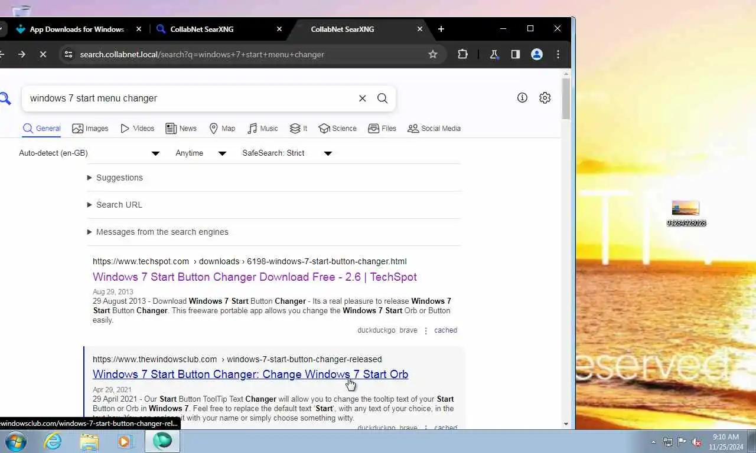Open Windows Explorer folder on taskbar

(89, 441)
